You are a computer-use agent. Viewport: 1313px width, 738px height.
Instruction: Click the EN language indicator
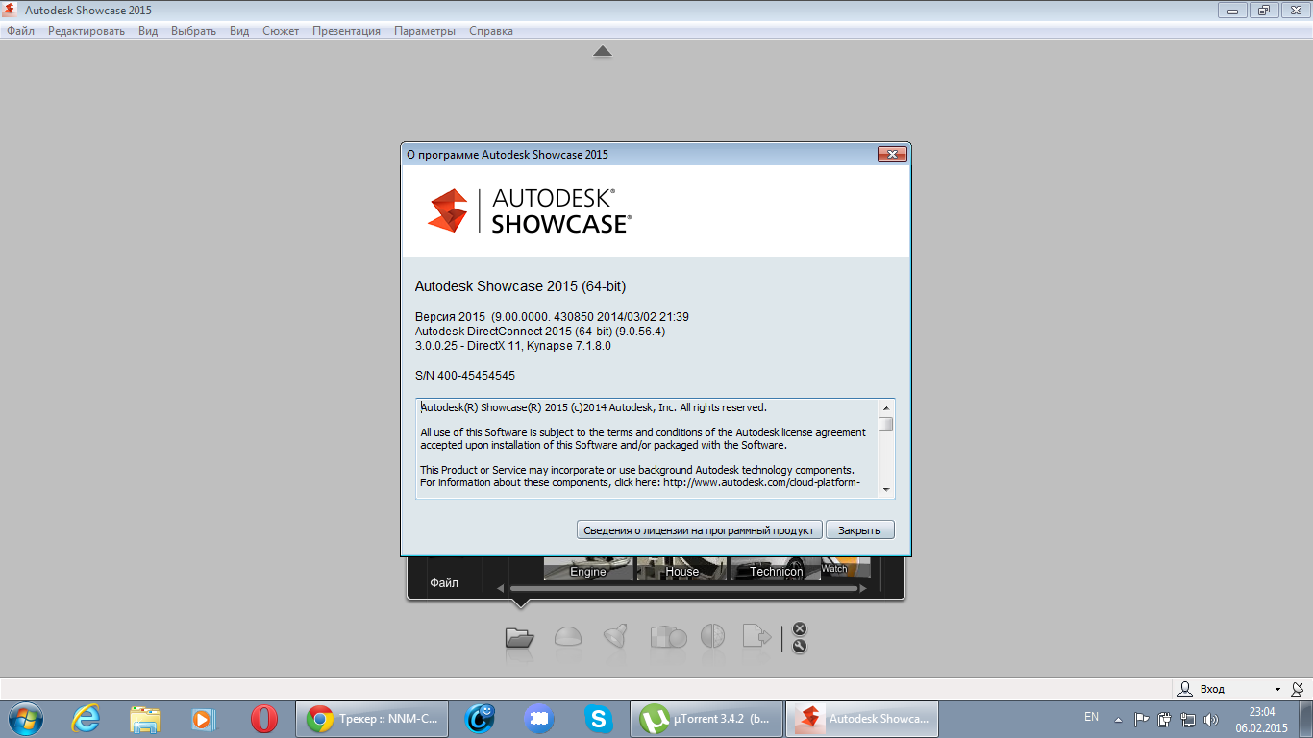[1091, 717]
